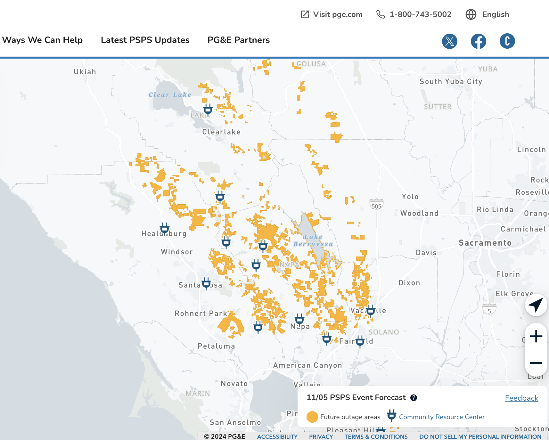Select the resource center marker on Santa Rosa

pyautogui.click(x=206, y=284)
